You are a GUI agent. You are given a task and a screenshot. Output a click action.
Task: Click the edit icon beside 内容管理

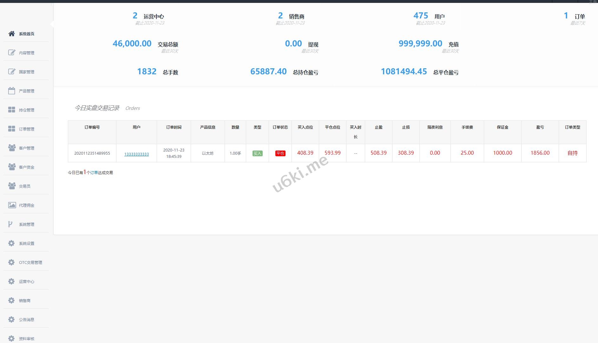12,53
